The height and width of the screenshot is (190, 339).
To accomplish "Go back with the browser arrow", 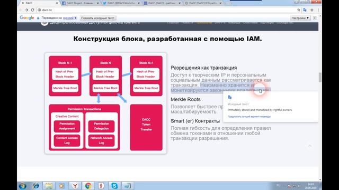I will tap(21, 10).
